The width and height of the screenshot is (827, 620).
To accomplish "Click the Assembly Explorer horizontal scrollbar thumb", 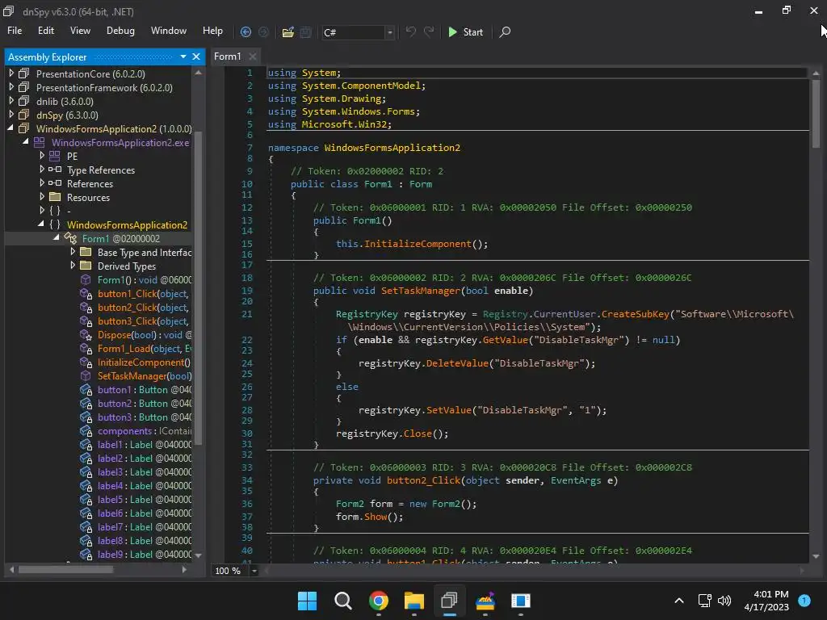I will tap(66, 569).
